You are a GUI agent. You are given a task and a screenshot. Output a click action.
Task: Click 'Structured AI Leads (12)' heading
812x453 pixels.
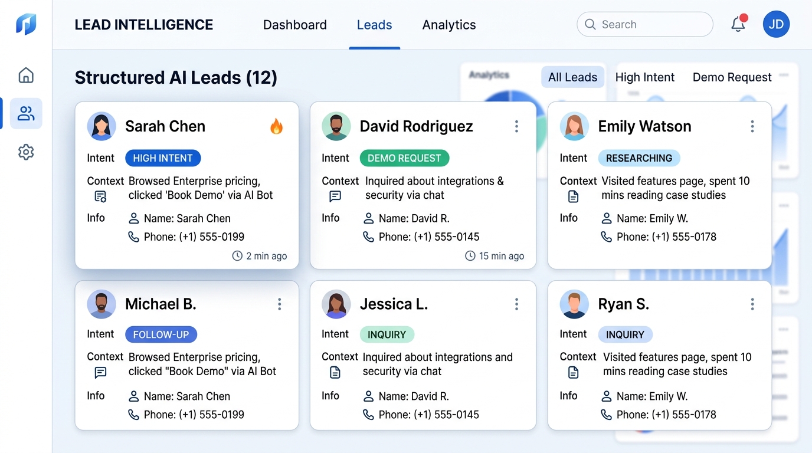pyautogui.click(x=176, y=77)
